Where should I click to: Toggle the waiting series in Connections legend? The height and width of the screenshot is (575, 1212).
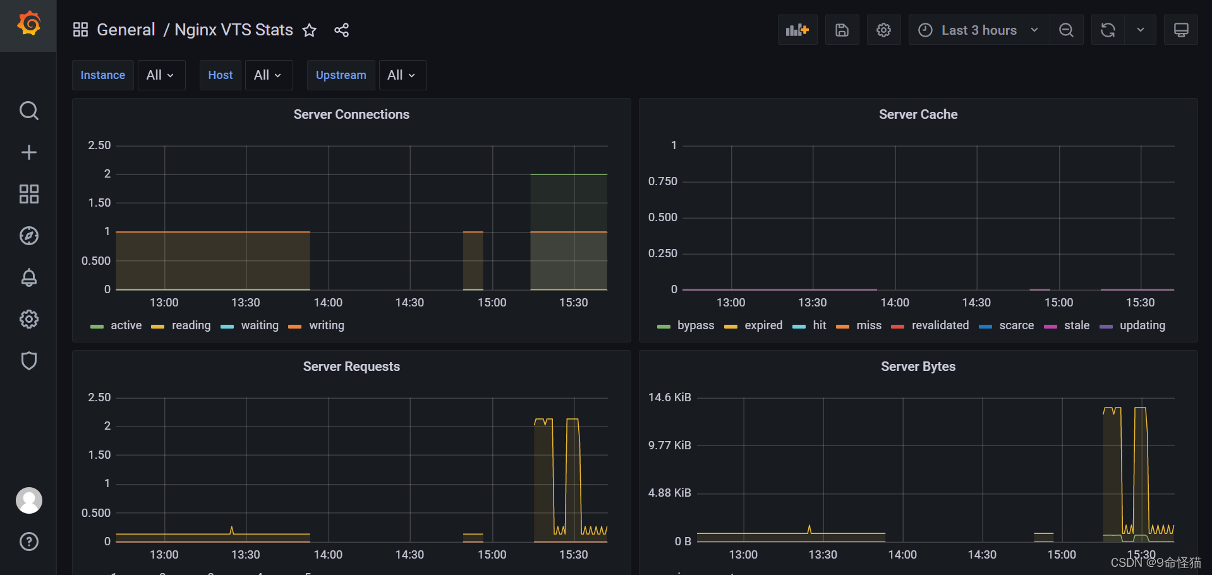pos(260,325)
